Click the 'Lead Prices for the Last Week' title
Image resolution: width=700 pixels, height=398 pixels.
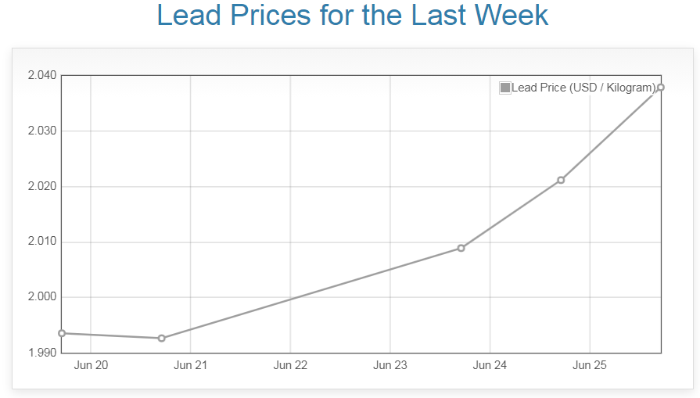pyautogui.click(x=352, y=16)
